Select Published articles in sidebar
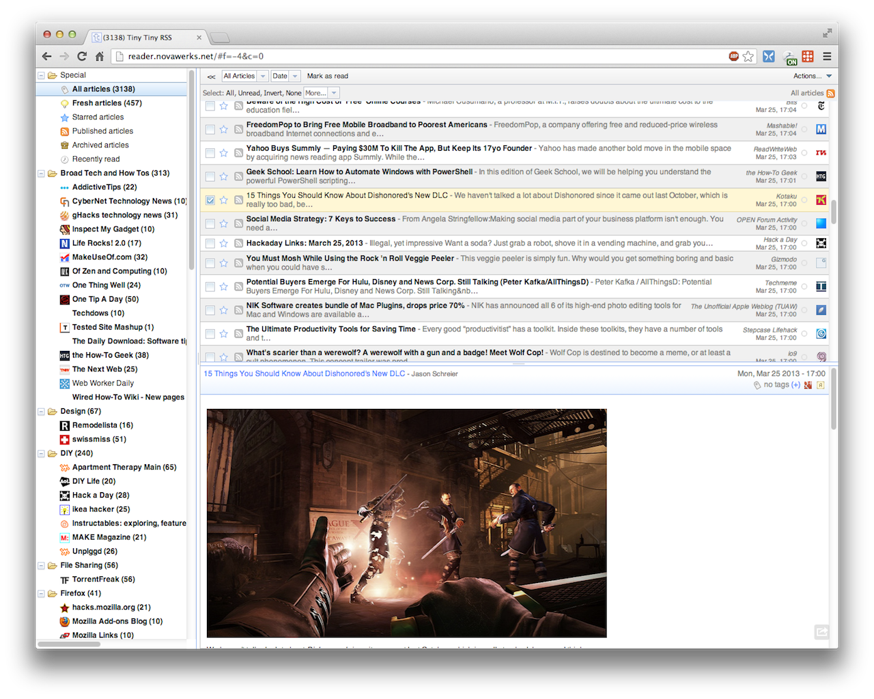The width and height of the screenshot is (874, 699). [x=102, y=131]
